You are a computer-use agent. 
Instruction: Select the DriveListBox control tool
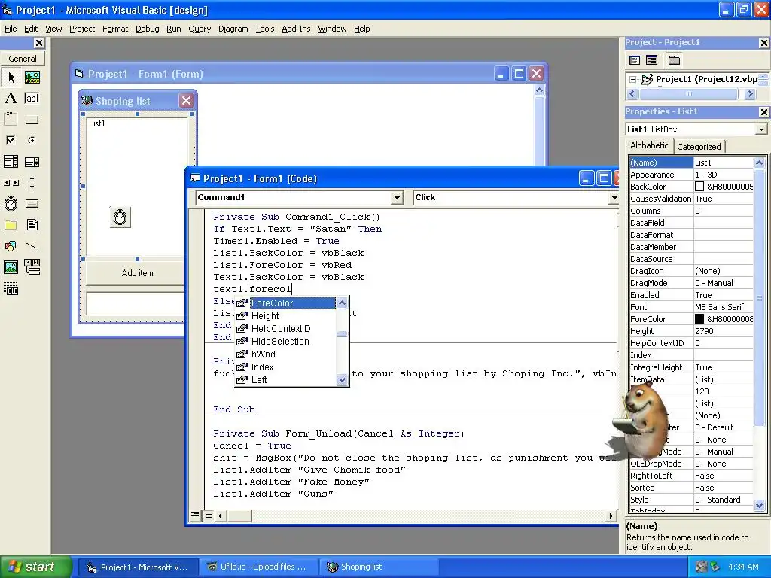pyautogui.click(x=32, y=203)
